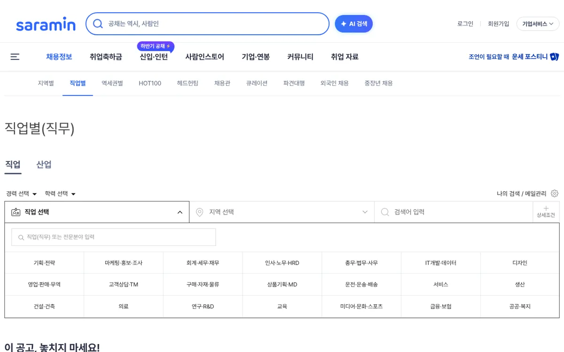Viewport: 564px width, 352px height.
Task: Open 신입·인턴 main menu
Action: [154, 57]
